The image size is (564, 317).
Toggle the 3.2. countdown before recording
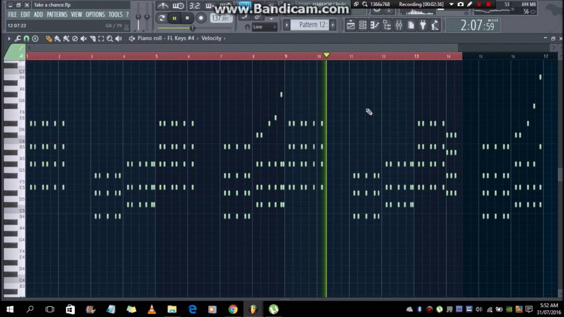tap(194, 6)
